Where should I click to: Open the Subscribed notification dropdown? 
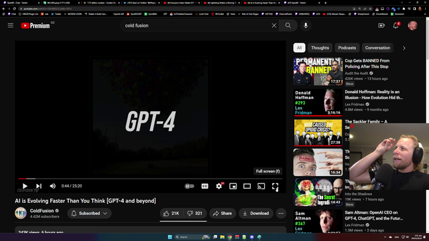(89, 214)
